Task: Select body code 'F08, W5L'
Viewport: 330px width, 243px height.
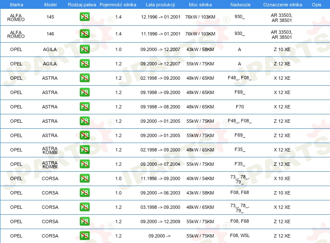Action: [x=240, y=235]
